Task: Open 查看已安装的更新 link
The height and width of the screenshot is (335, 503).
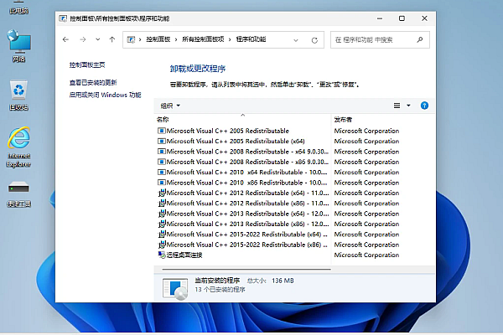Action: tap(93, 82)
